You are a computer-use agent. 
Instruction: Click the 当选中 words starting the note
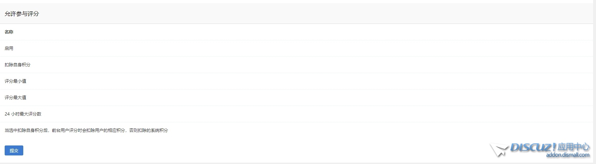11,130
